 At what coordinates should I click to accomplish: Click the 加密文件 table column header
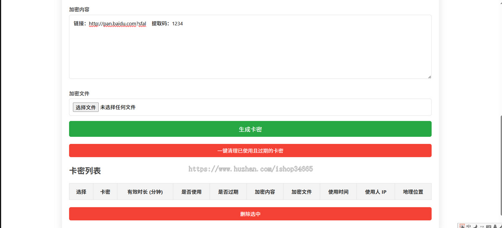coord(302,192)
